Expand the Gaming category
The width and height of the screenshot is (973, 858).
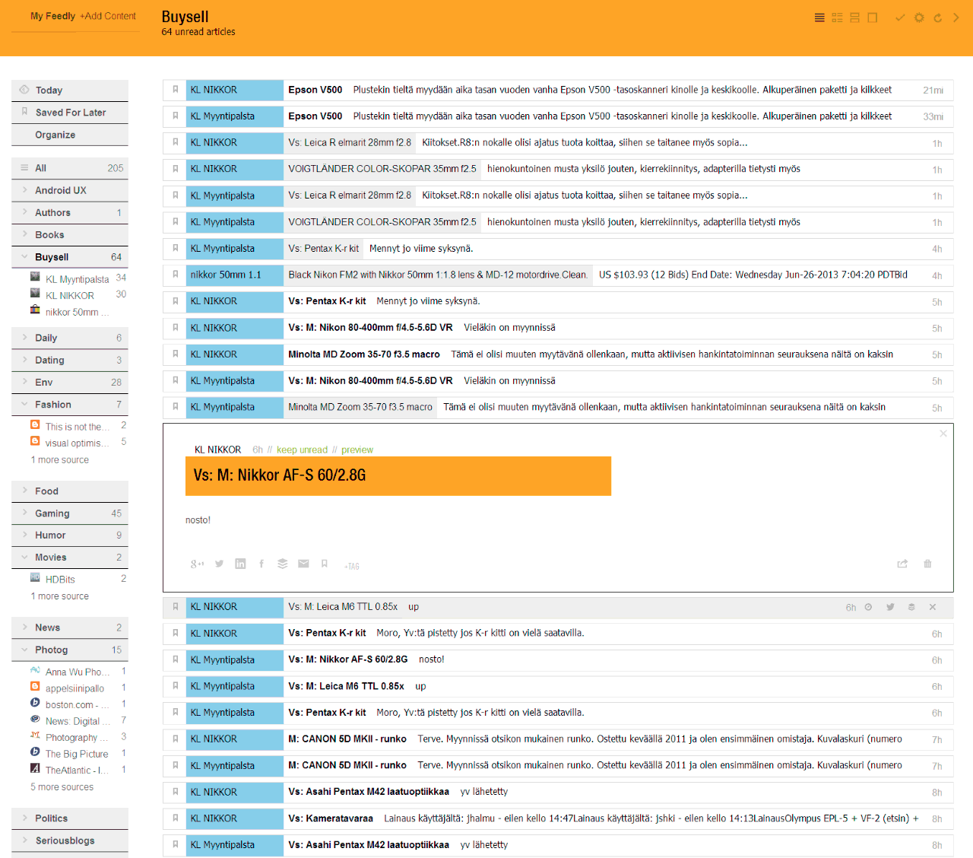24,513
